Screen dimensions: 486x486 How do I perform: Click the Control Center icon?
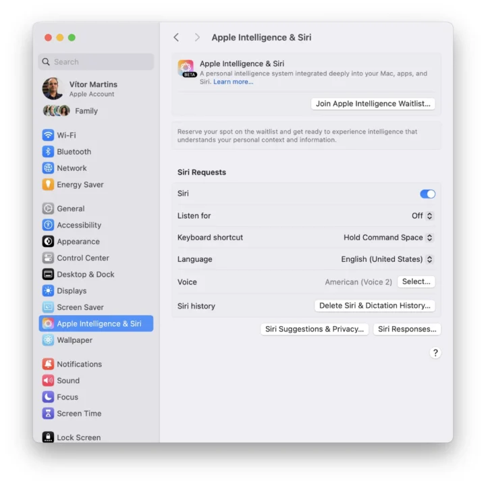(x=48, y=258)
